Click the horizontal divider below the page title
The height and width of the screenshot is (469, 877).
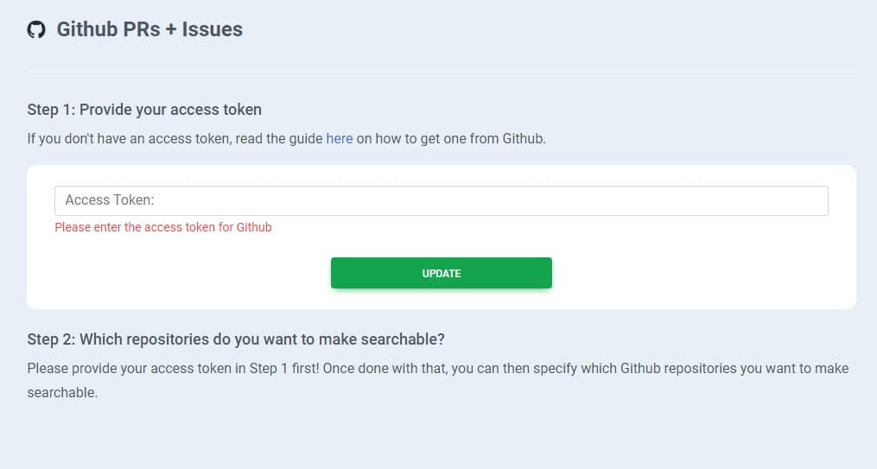coord(441,70)
